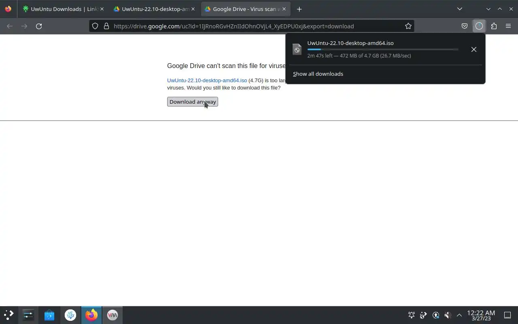
Task: Close the UwUntu-22.10-desktop tab
Action: 193,9
